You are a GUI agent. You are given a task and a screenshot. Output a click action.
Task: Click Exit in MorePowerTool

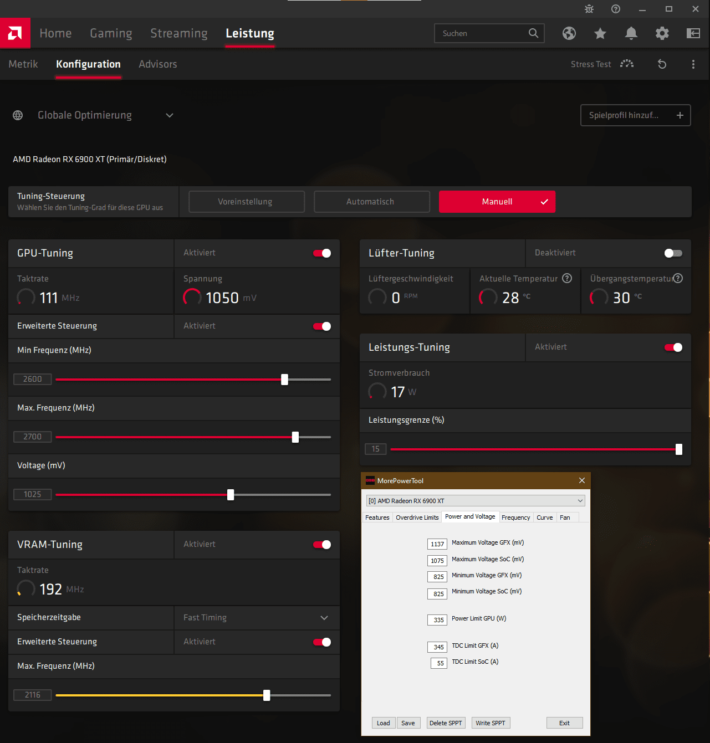pyautogui.click(x=564, y=723)
